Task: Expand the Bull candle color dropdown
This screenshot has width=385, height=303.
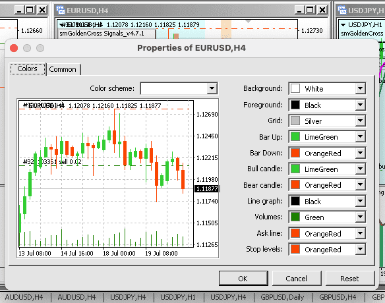Action: pos(360,169)
